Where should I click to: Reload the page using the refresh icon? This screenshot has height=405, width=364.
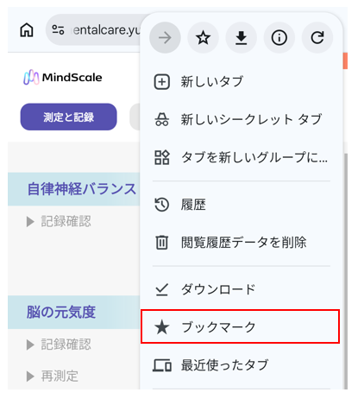click(x=317, y=38)
